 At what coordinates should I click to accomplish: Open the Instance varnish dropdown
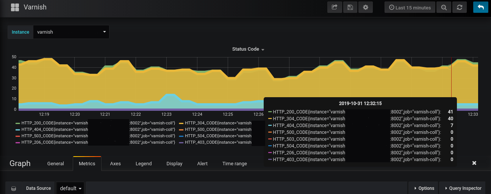point(71,32)
